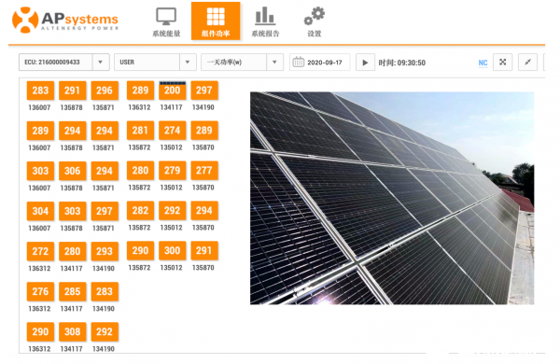Click the solar panel array photo

point(392,198)
